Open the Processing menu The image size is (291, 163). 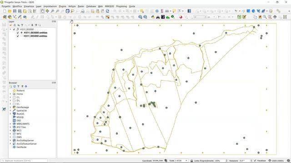click(121, 6)
